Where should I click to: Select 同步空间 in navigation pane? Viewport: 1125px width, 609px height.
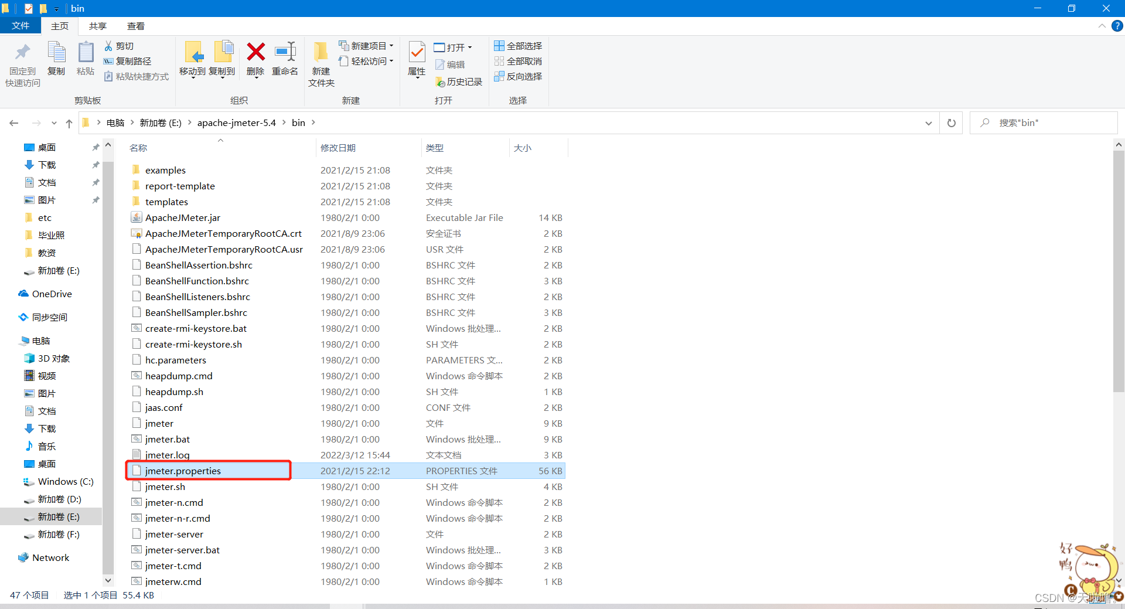click(x=43, y=317)
